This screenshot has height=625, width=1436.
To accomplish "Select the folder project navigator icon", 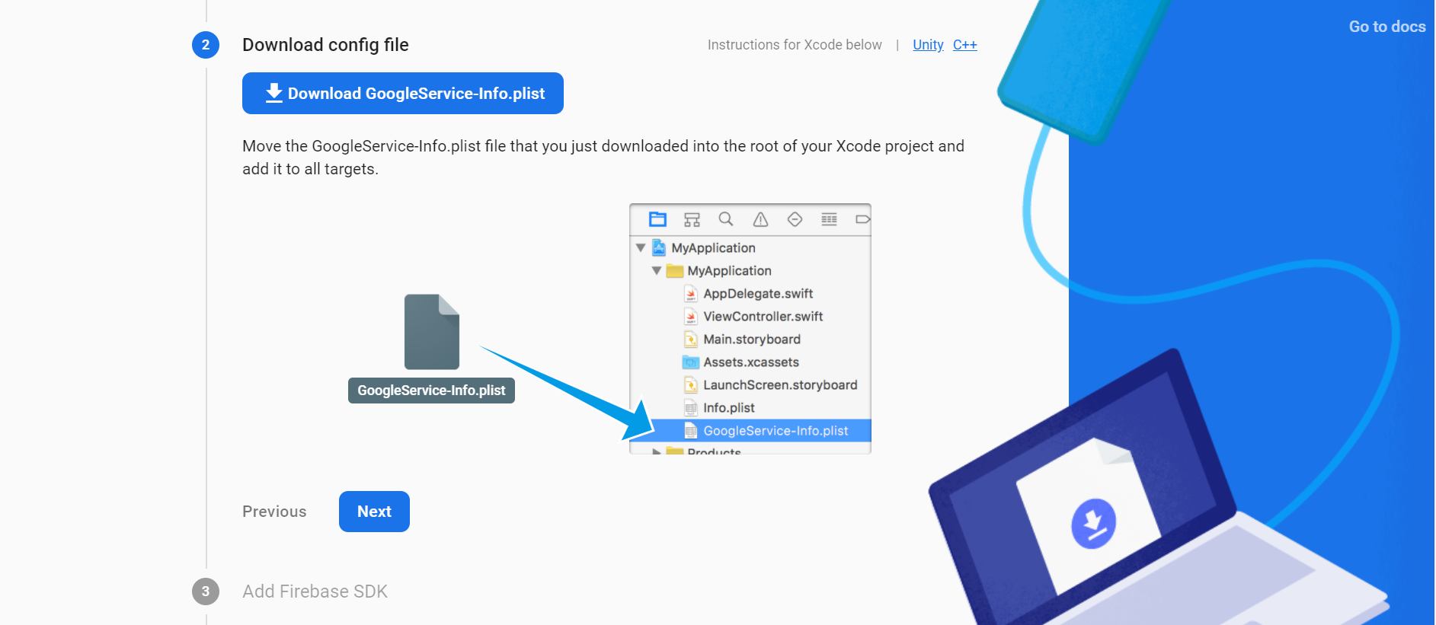I will click(657, 219).
